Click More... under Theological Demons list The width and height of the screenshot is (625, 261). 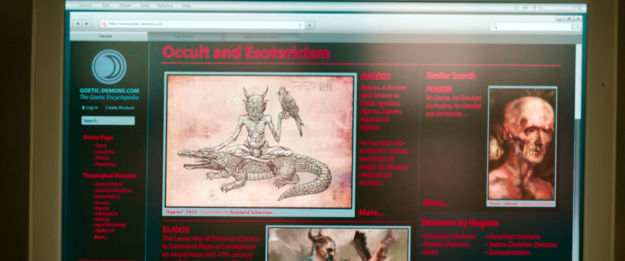click(101, 237)
